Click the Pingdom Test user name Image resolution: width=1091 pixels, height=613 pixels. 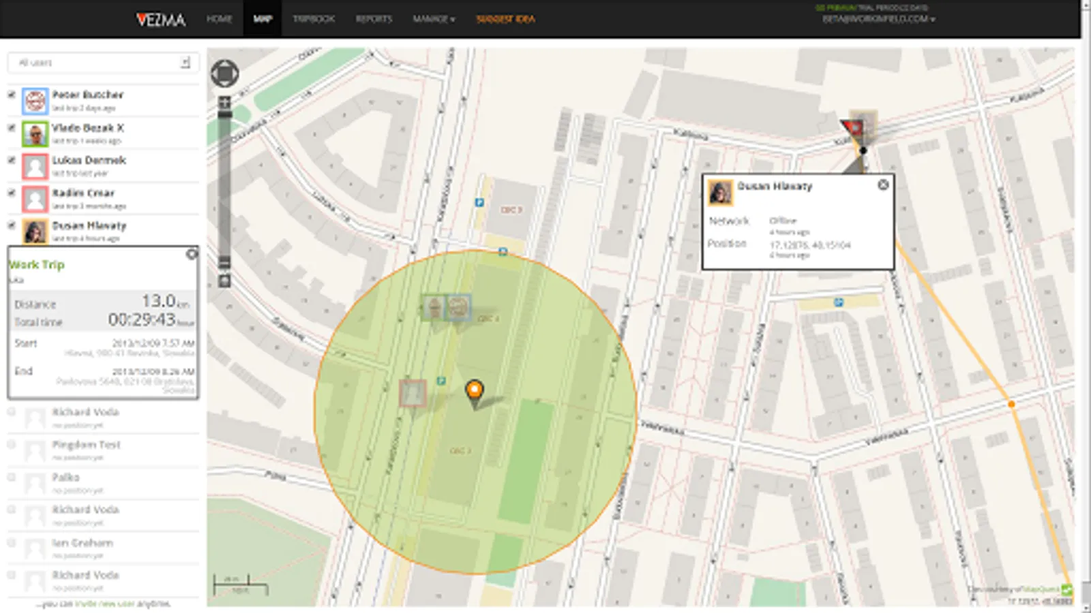(86, 445)
